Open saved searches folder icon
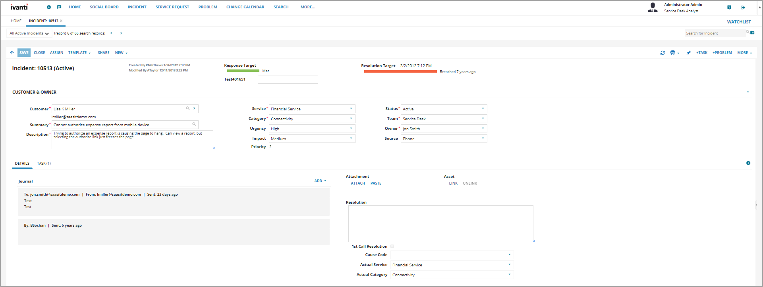 (752, 33)
